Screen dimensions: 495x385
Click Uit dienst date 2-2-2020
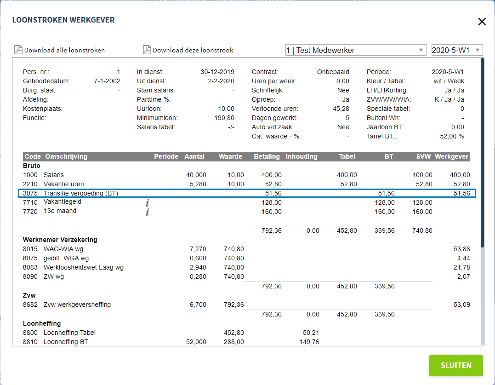[221, 81]
